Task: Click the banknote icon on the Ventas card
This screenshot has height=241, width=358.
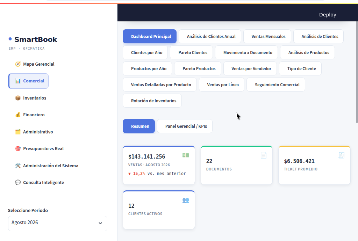Action: click(x=186, y=155)
